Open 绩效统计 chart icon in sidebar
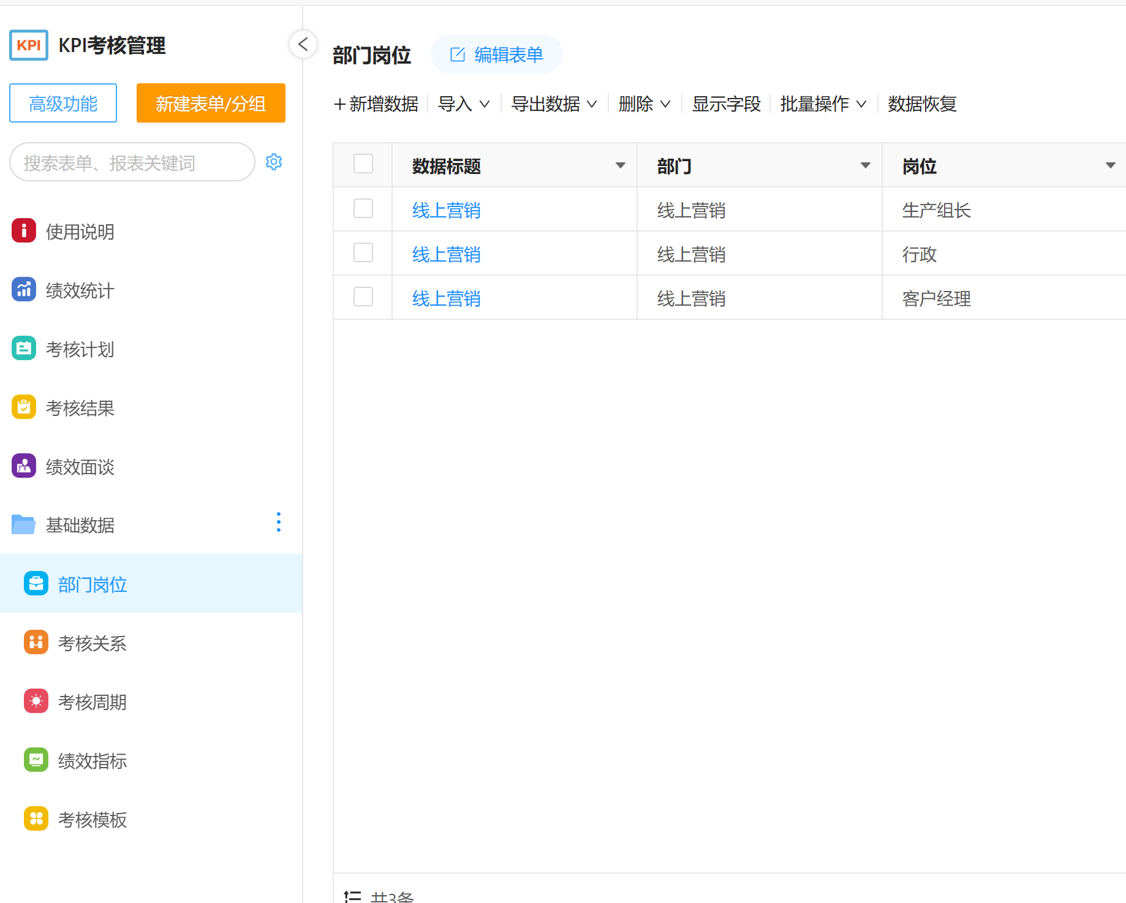1126x903 pixels. click(24, 290)
